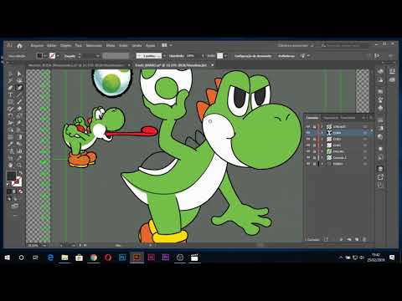
Task: Open the stroke color dropdown in control bar
Action: [58, 56]
